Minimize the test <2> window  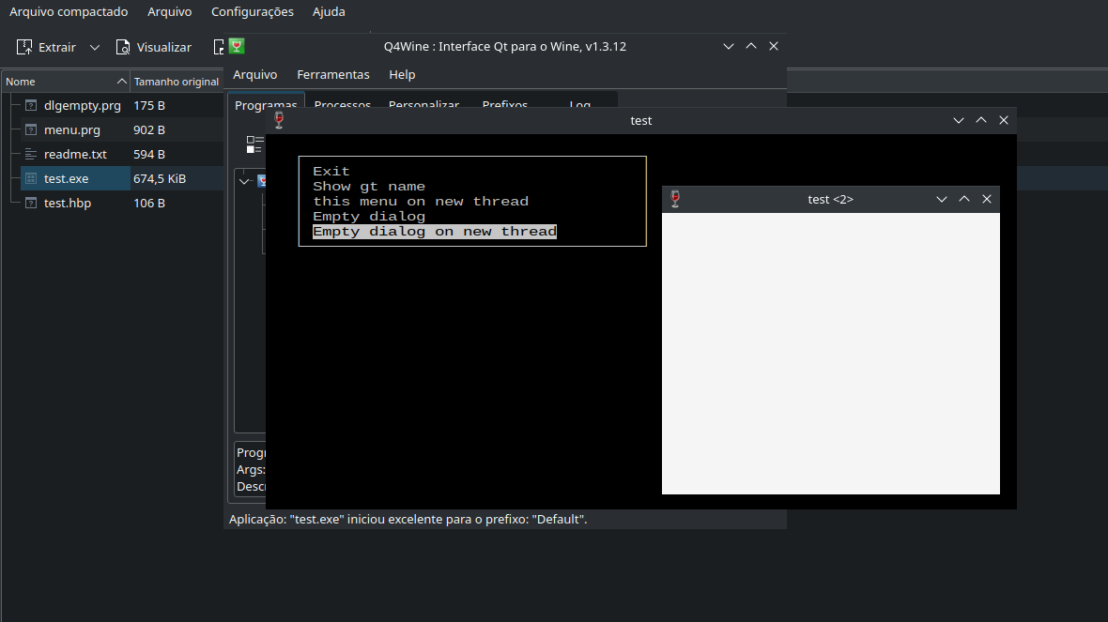[942, 199]
